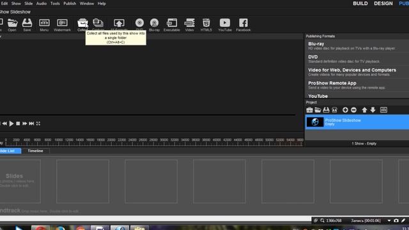Remove the show with the minus icon
The height and width of the screenshot is (230, 409).
click(353, 110)
